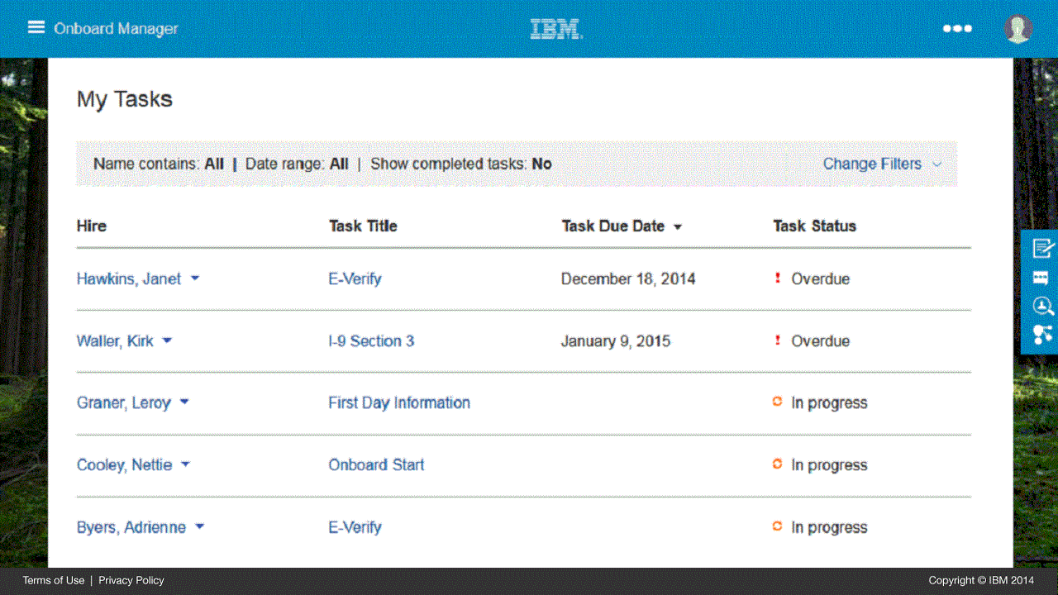Open the First Day Information task
Viewport: 1058px width, 595px height.
[x=399, y=402]
